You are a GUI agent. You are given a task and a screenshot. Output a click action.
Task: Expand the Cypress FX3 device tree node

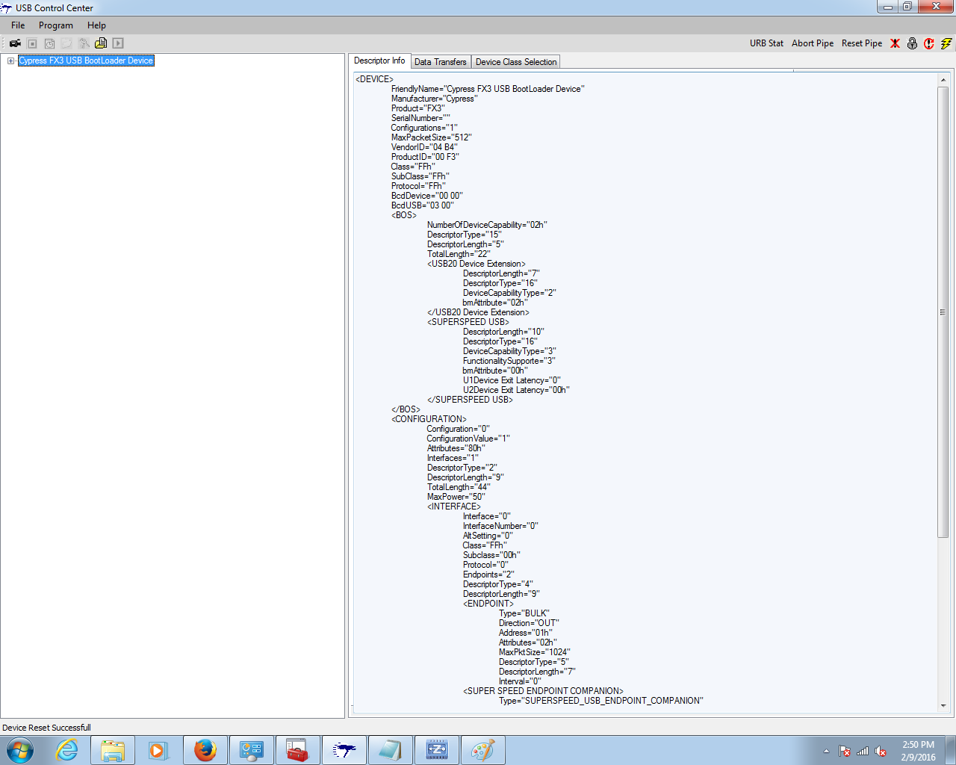[11, 61]
